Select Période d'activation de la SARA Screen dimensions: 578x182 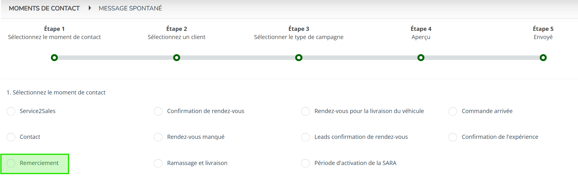(x=306, y=163)
